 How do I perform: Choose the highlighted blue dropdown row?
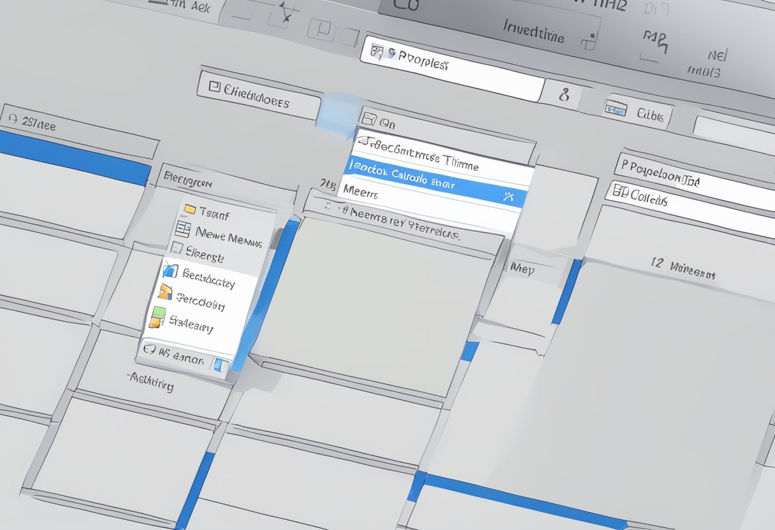coord(435,182)
